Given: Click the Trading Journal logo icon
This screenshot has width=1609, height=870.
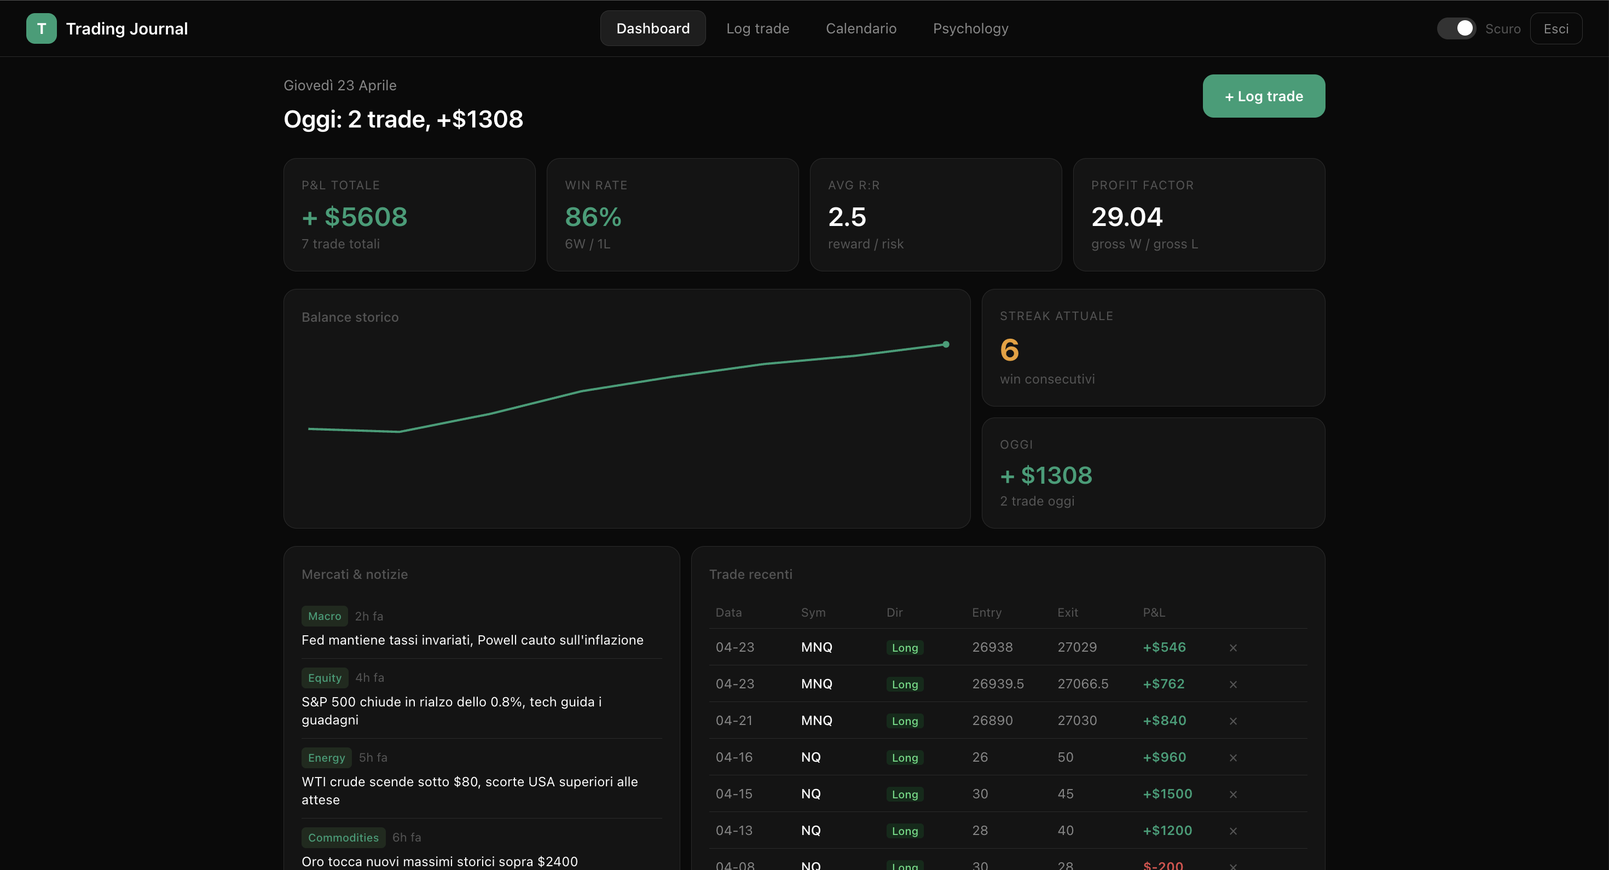Looking at the screenshot, I should 41,28.
